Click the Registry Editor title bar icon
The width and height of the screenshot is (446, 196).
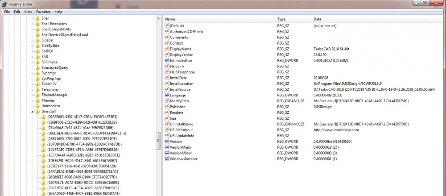tap(4, 4)
